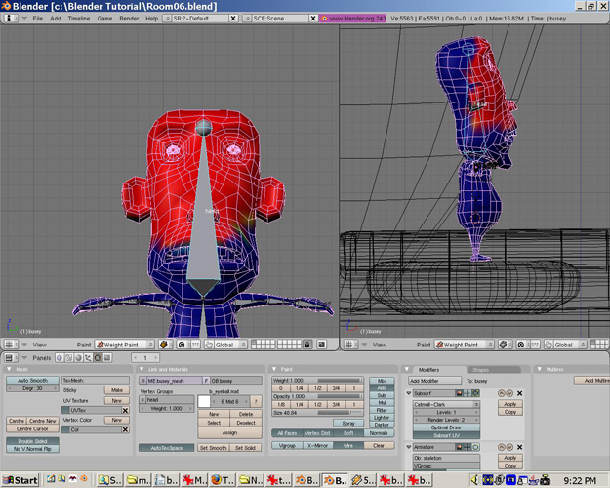Remove the Armature modifier with X icon
The width and height of the screenshot is (610, 488).
click(518, 447)
